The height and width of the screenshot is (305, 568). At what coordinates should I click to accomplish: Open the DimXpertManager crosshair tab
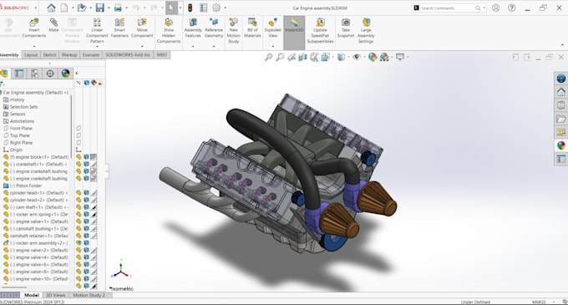coord(50,74)
